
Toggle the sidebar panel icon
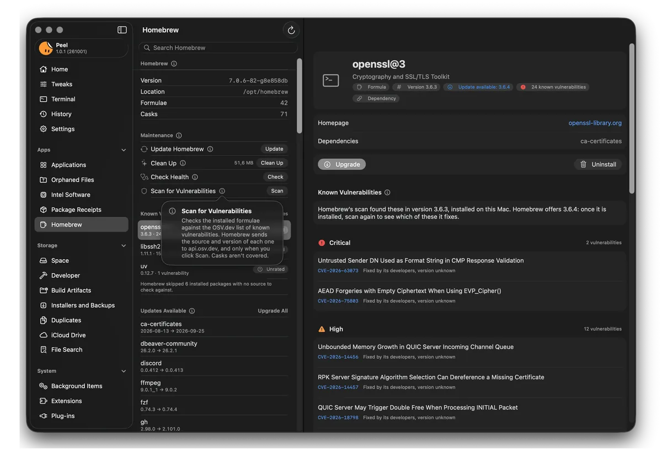[x=122, y=30]
